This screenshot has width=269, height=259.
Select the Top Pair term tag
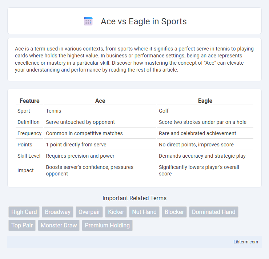[x=22, y=225]
